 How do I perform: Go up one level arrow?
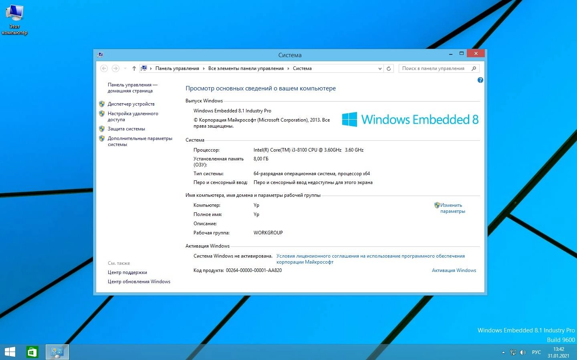[134, 68]
